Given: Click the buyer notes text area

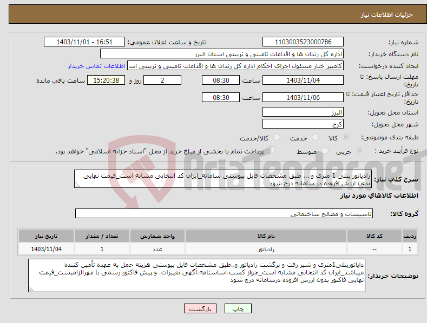Looking at the screenshot, I should [x=196, y=275].
